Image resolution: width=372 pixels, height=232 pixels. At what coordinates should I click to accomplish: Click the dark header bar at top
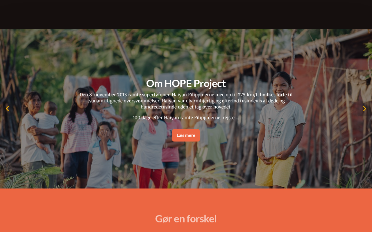coord(186,14)
